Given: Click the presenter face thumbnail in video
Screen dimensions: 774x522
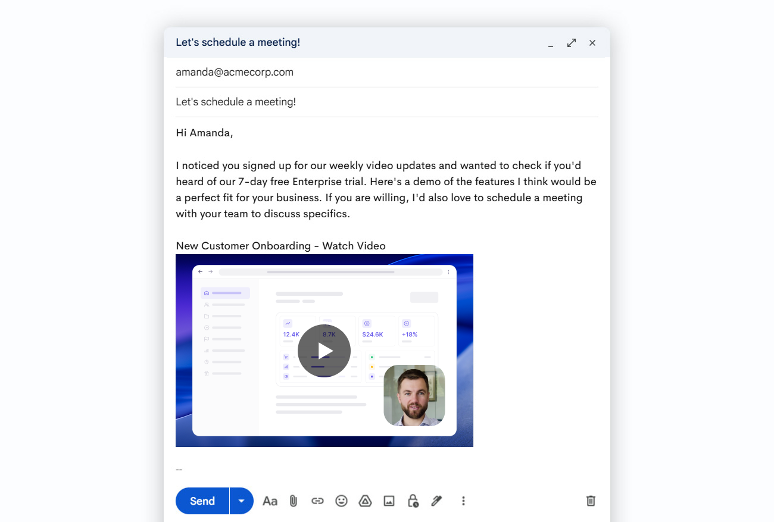Looking at the screenshot, I should tap(414, 395).
